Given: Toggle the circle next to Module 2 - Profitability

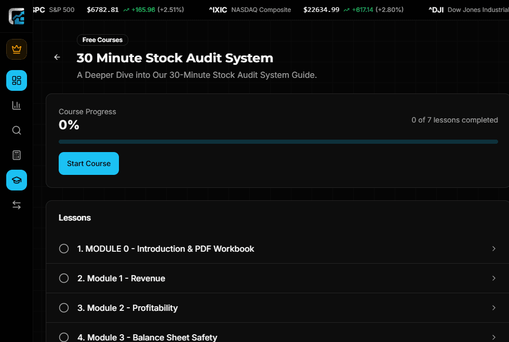Looking at the screenshot, I should 64,308.
